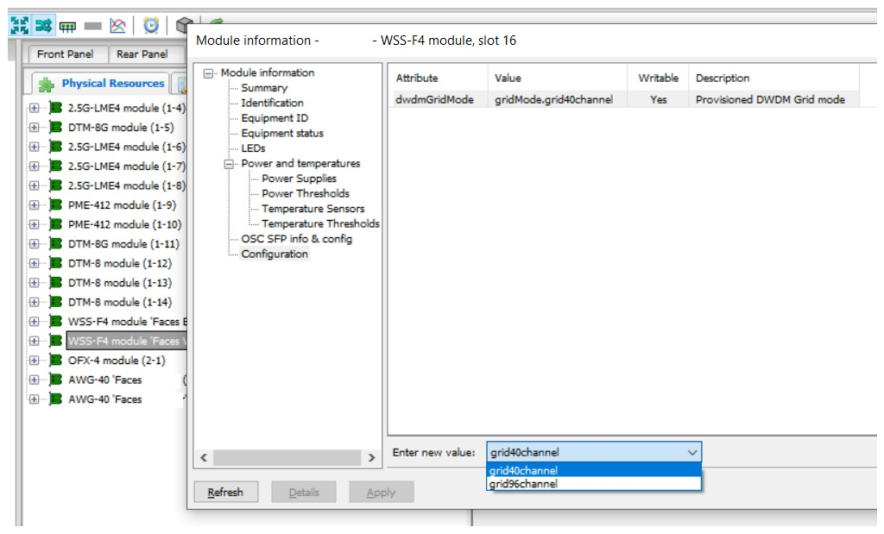The image size is (884, 534).
Task: Open the Enter new value dropdown arrow
Action: pos(692,452)
